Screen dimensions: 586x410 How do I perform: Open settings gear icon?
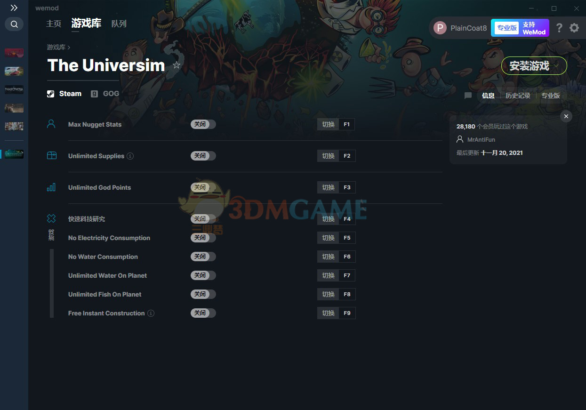[x=574, y=28]
